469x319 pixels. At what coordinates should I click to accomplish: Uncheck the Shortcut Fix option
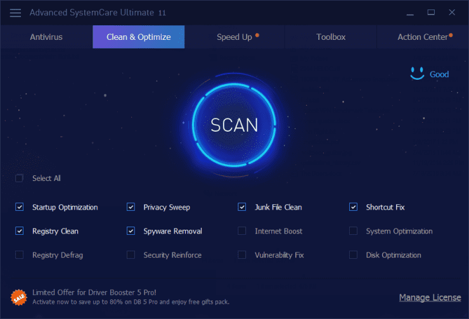coord(353,207)
